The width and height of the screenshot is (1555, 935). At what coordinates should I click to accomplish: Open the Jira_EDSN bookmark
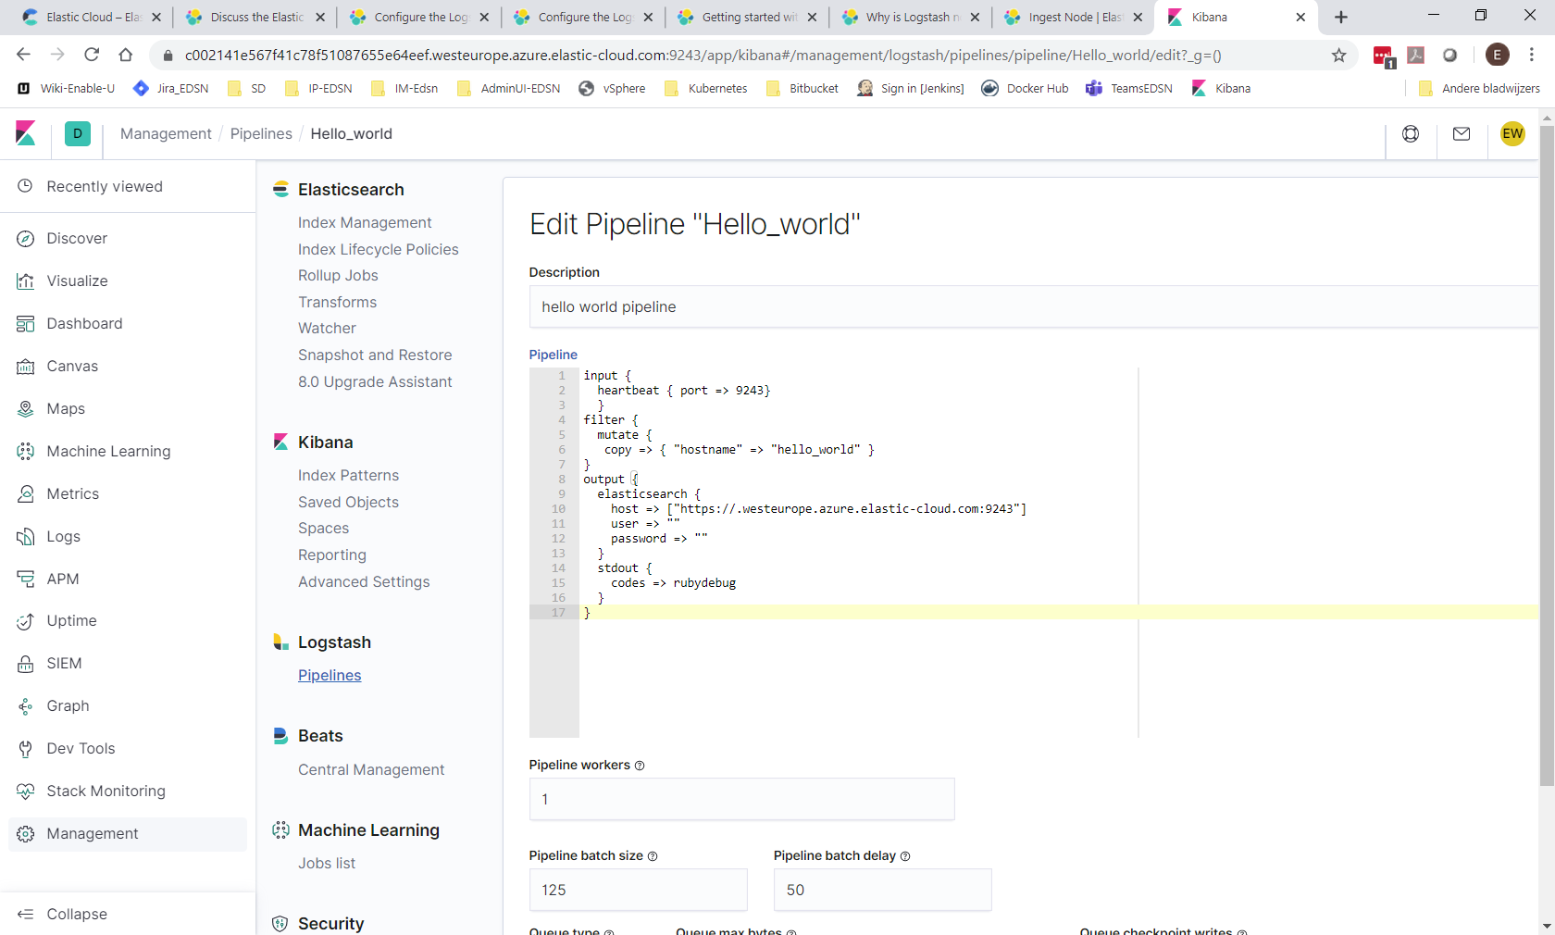[171, 89]
